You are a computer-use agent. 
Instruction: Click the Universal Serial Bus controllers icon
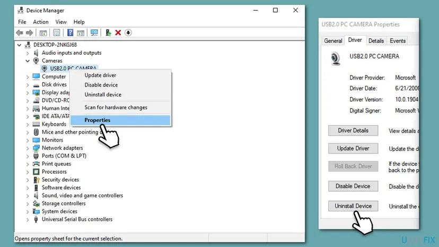pyautogui.click(x=36, y=219)
